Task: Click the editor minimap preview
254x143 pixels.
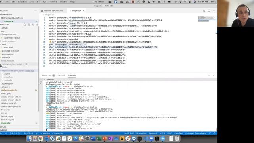Action: [207, 19]
